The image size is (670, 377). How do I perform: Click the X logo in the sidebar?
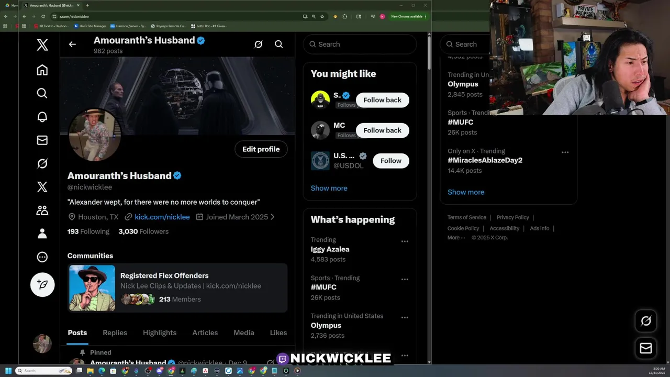point(42,45)
